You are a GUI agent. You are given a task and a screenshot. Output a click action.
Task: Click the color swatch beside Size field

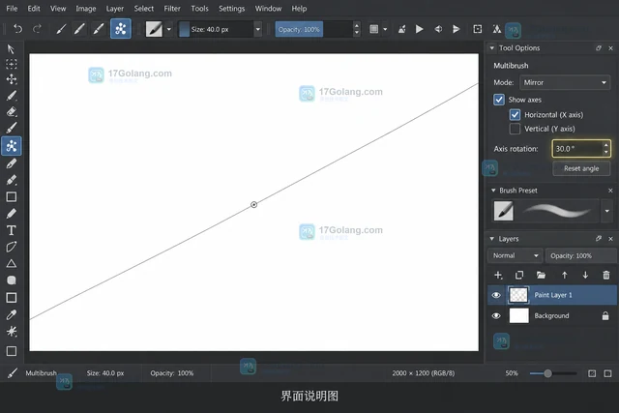(x=185, y=29)
